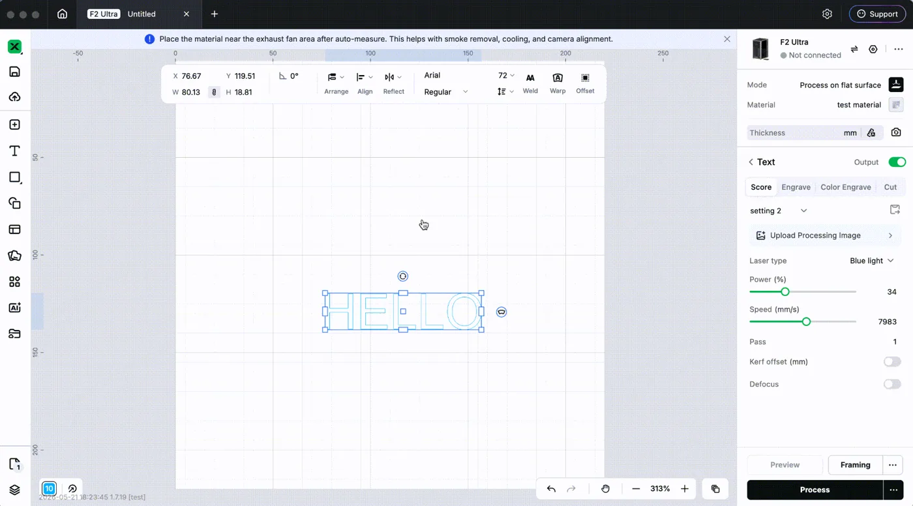Switch to the Color Engrave tab
Screen dimensions: 913x506
pyautogui.click(x=845, y=187)
